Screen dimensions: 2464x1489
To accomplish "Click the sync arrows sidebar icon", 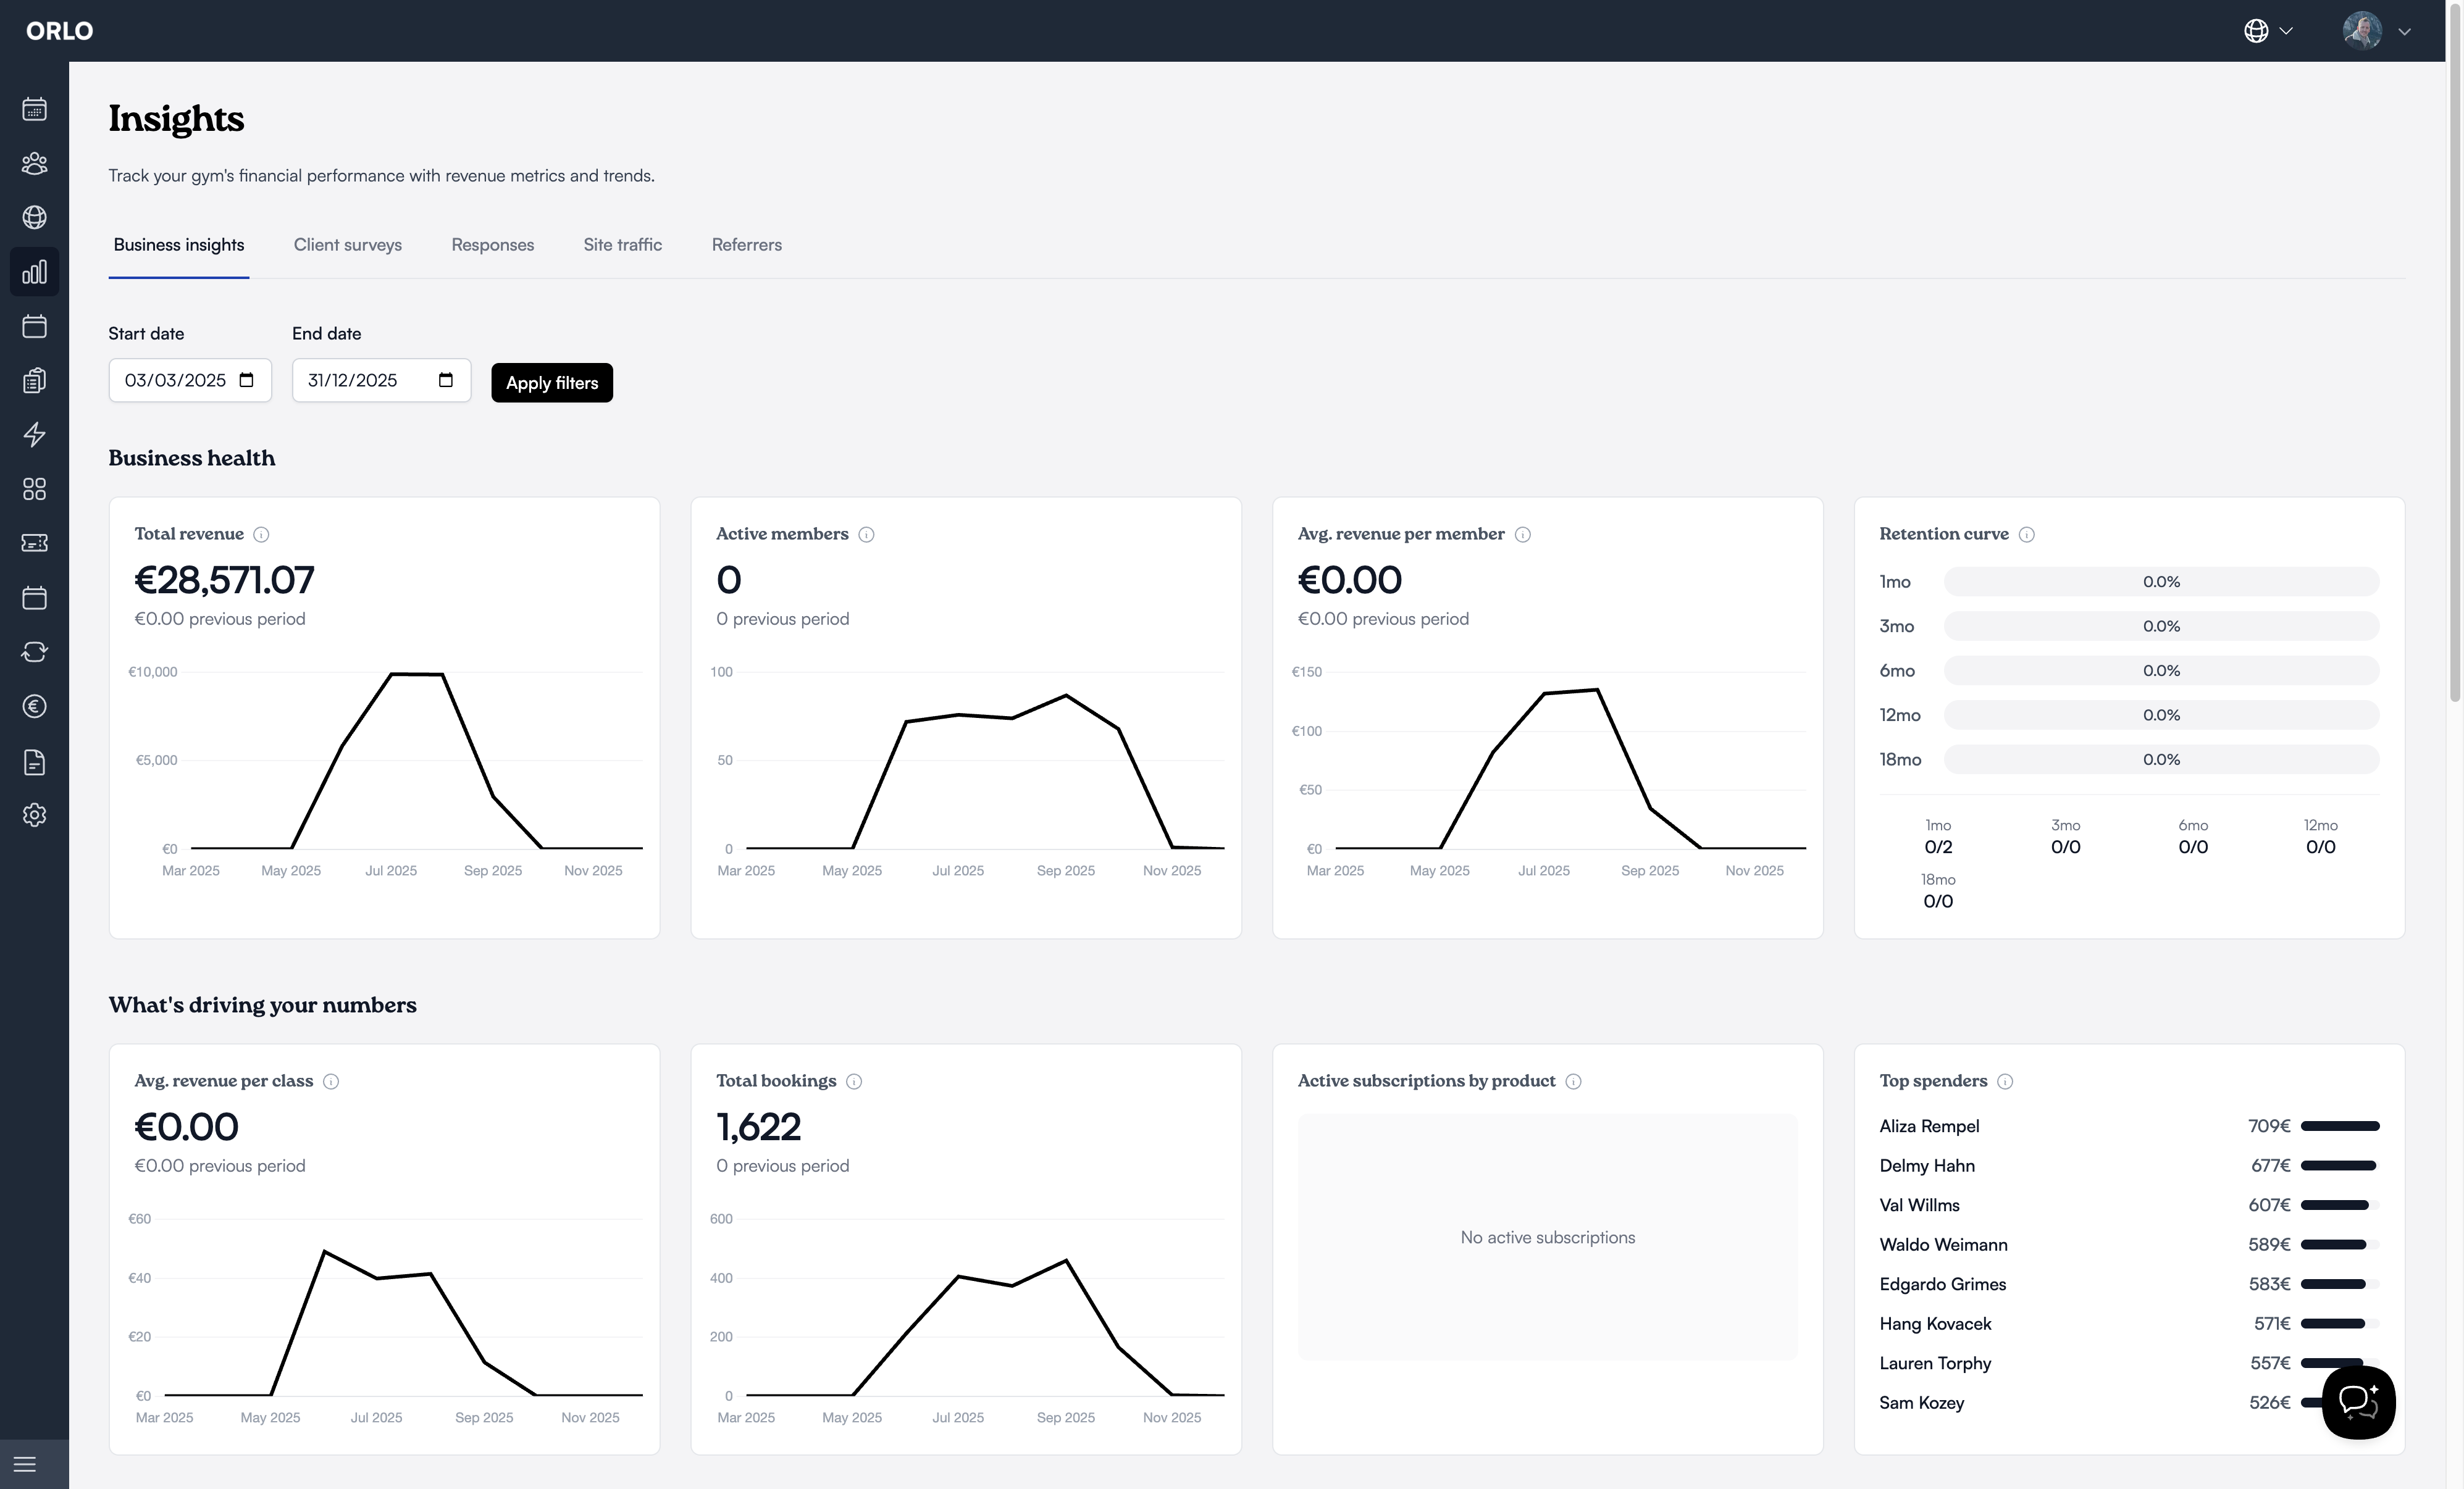I will tap(34, 651).
